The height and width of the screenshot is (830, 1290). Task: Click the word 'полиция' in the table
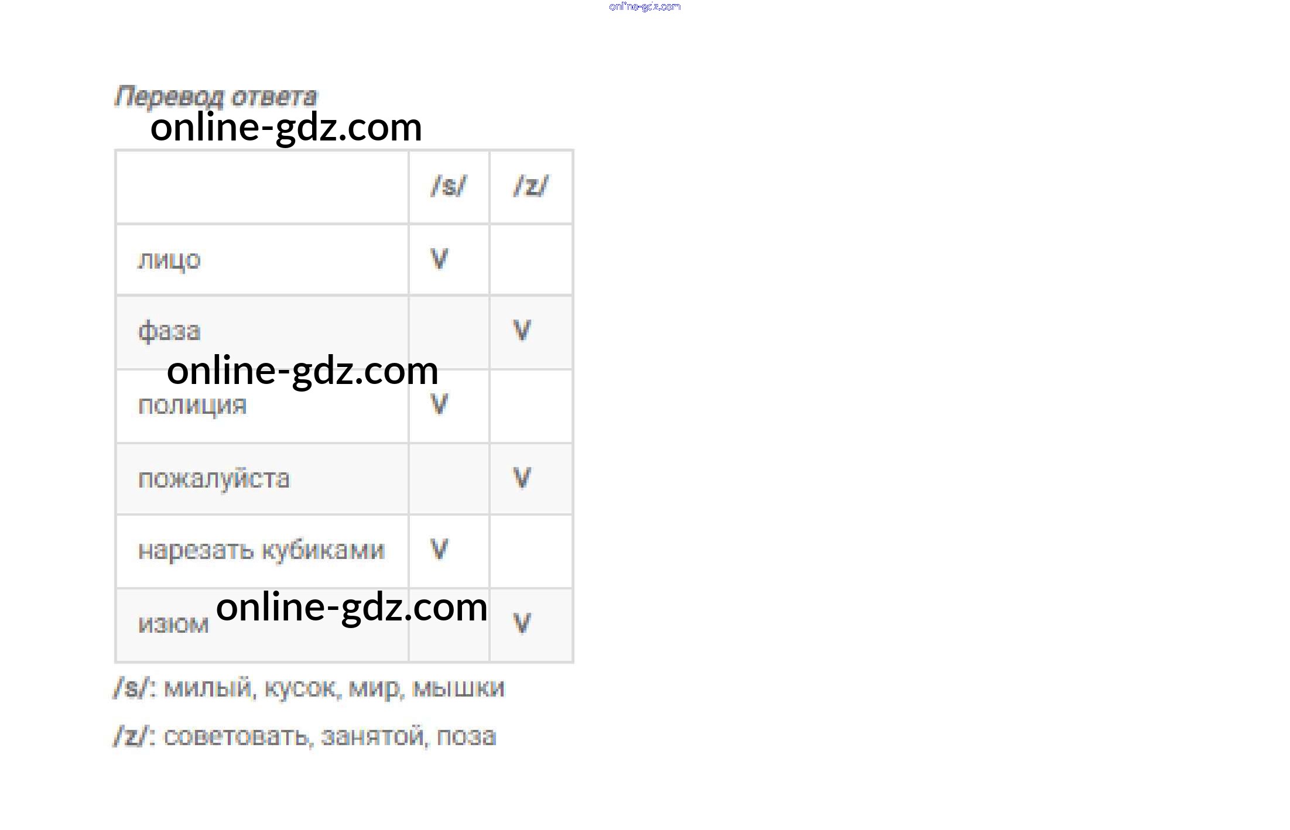tap(192, 406)
